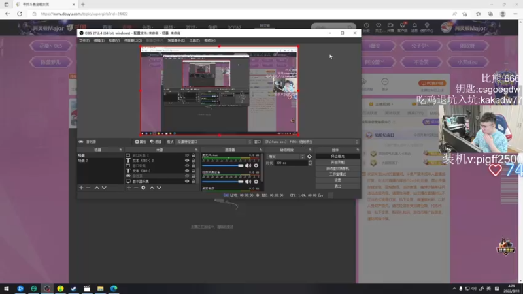The image size is (523, 294).
Task: Open 帮助 menu in OBS
Action: coord(209,41)
